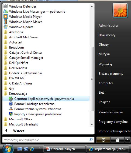131x153 pixels.
Task: Open Komputer from Start menu
Action: [106, 83]
